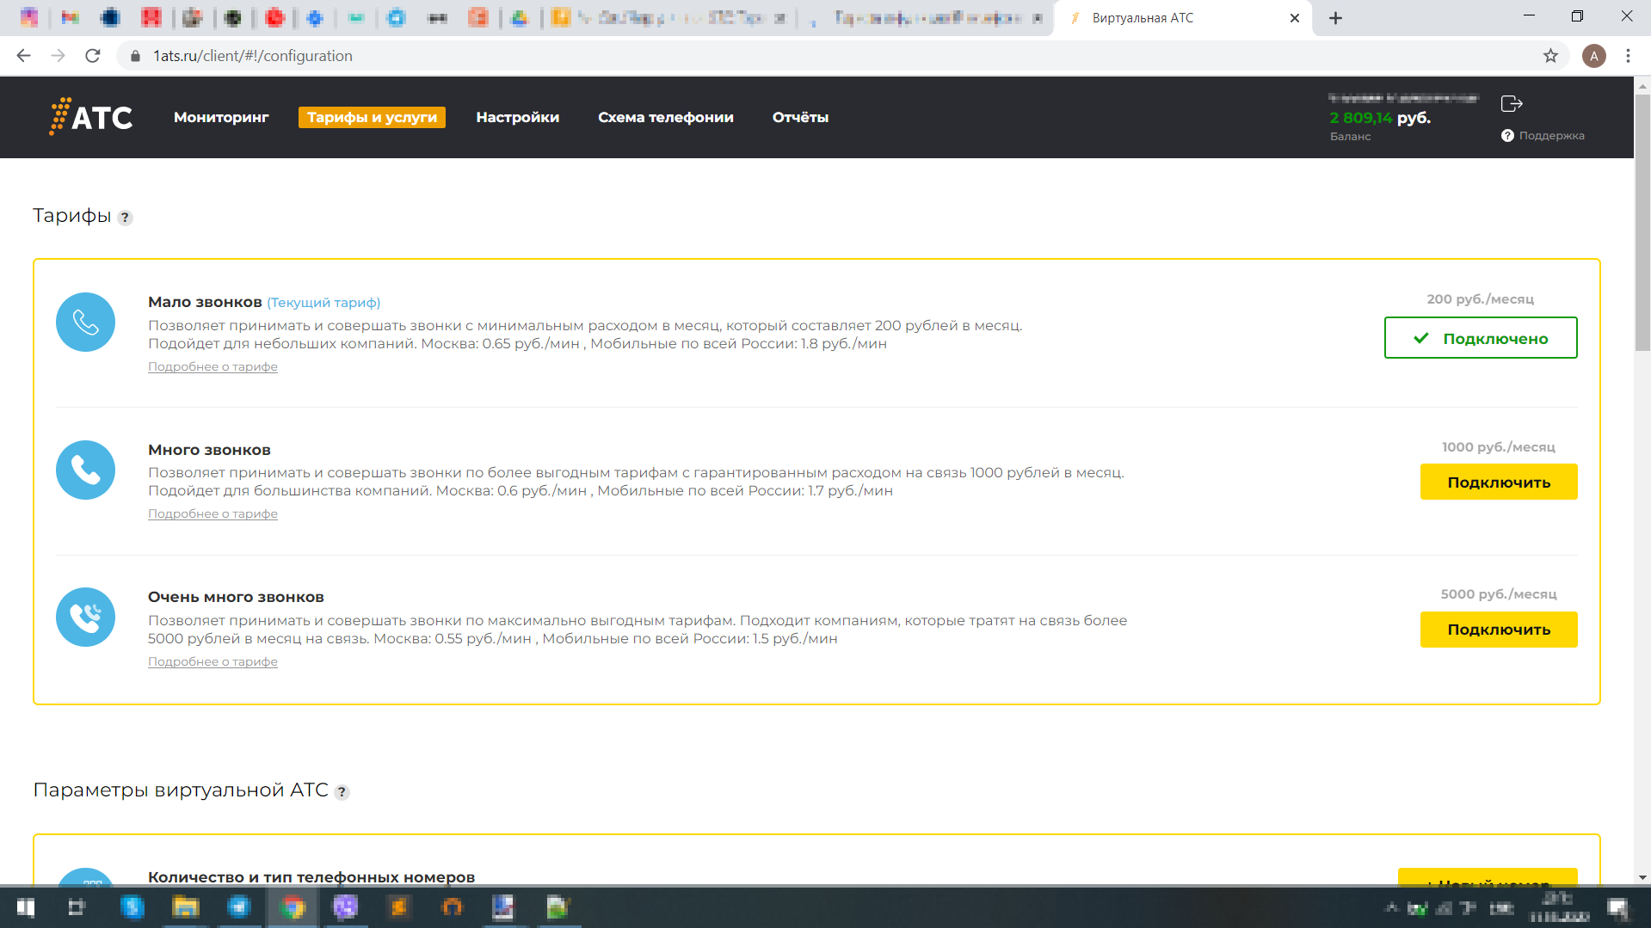1651x928 pixels.
Task: Click the Много звонков phone icon
Action: (x=85, y=470)
